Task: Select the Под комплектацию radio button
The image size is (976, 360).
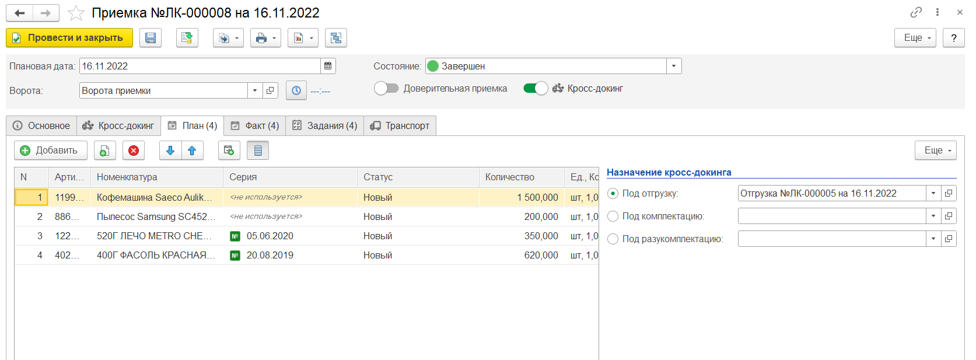Action: pyautogui.click(x=613, y=216)
